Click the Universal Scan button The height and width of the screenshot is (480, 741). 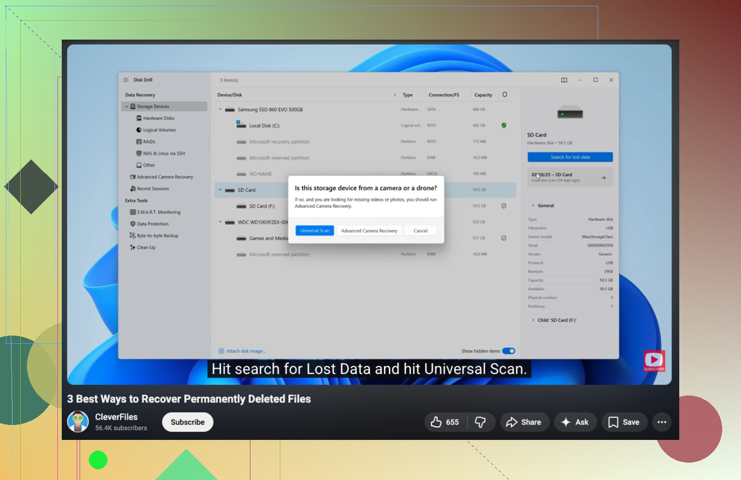[x=315, y=231]
